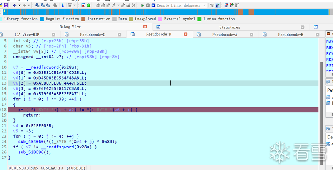Click the blue down-arrow jump icon
This screenshot has width=333, height=170.
pos(63,5)
